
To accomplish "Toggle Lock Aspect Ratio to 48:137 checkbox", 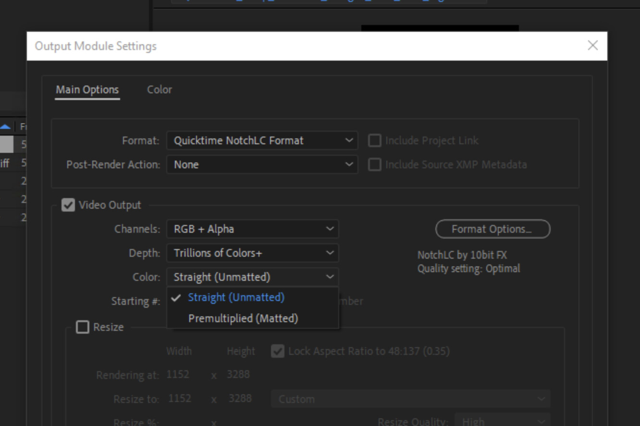I will click(277, 351).
